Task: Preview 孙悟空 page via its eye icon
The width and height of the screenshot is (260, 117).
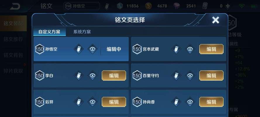Action: (x=92, y=49)
